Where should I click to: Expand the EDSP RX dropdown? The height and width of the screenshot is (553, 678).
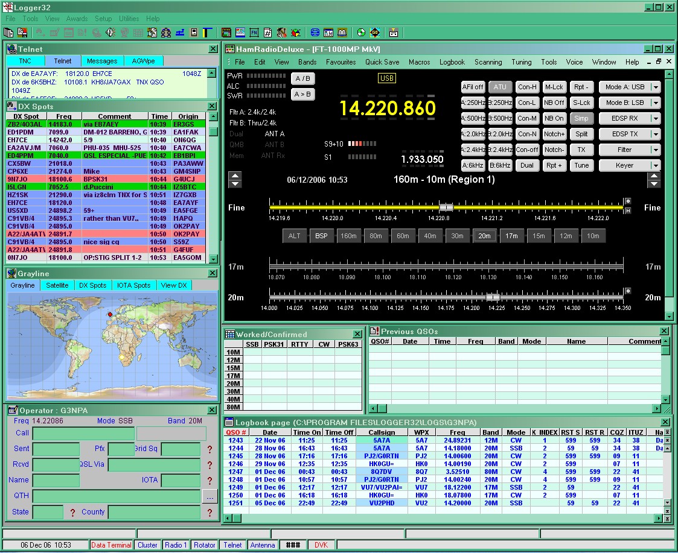[x=656, y=118]
